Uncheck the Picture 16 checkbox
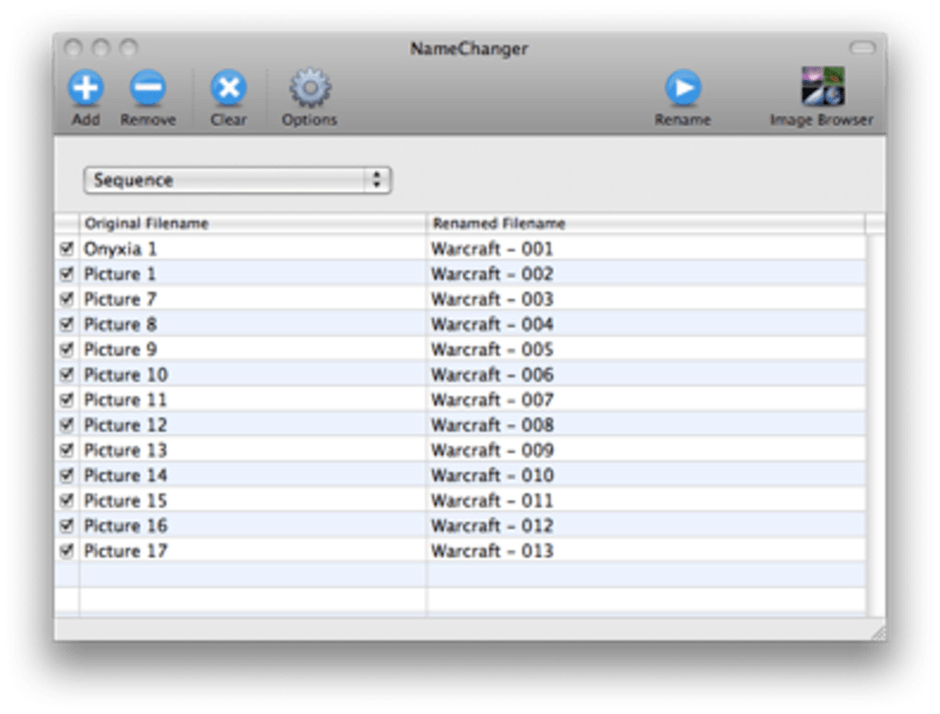The height and width of the screenshot is (714, 940). [66, 525]
